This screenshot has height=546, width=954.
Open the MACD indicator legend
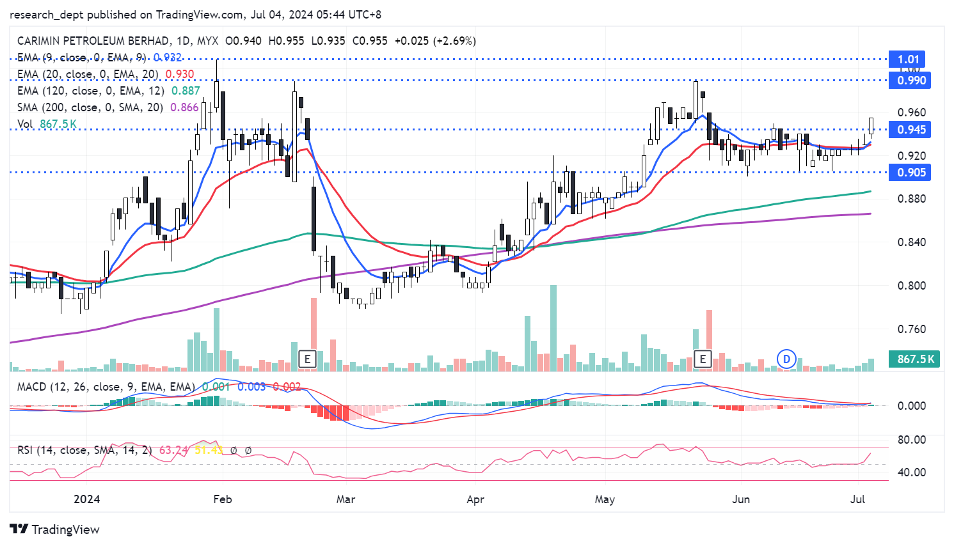(106, 387)
